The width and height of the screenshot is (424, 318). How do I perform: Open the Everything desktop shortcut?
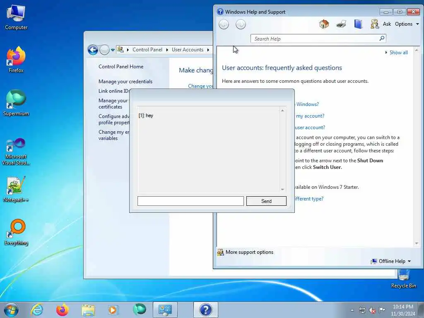(16, 232)
